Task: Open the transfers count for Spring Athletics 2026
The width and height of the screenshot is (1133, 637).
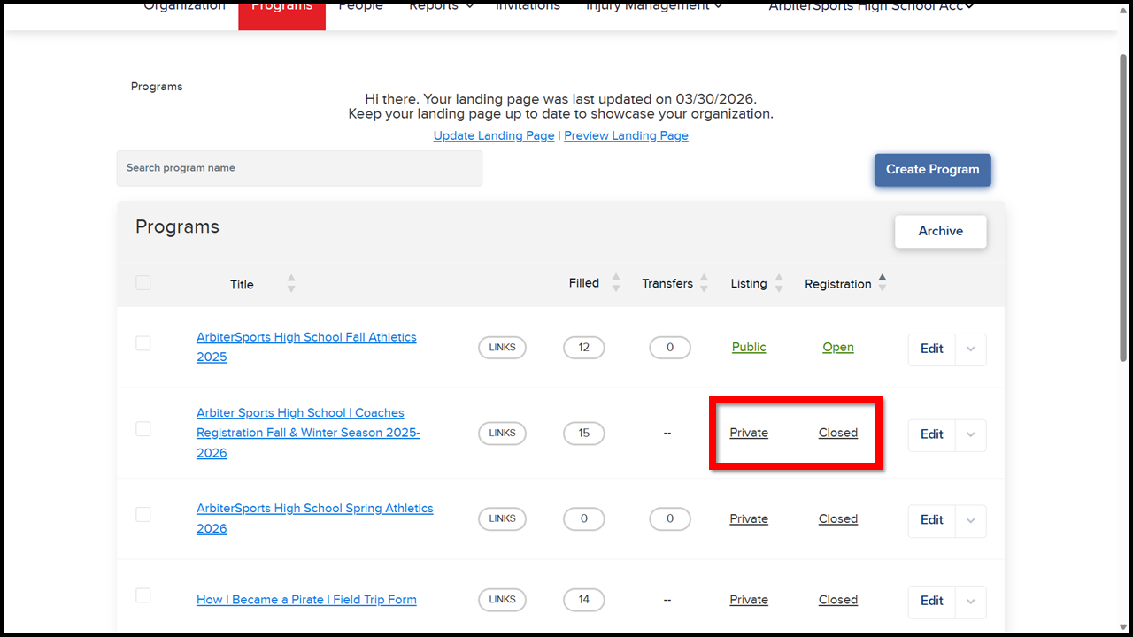Action: pyautogui.click(x=670, y=519)
